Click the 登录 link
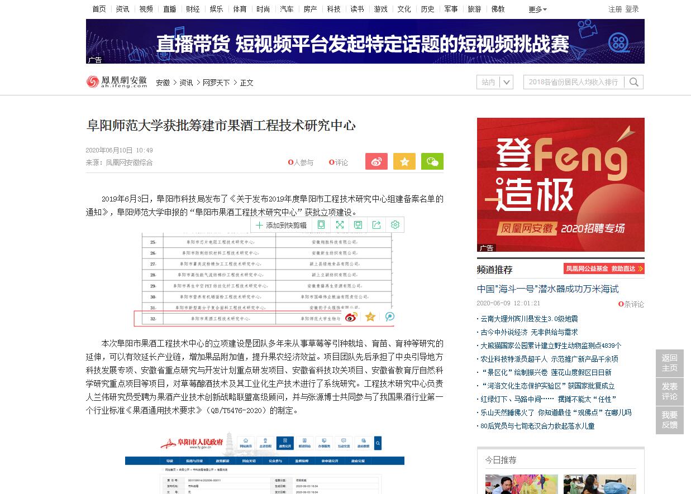 (632, 9)
